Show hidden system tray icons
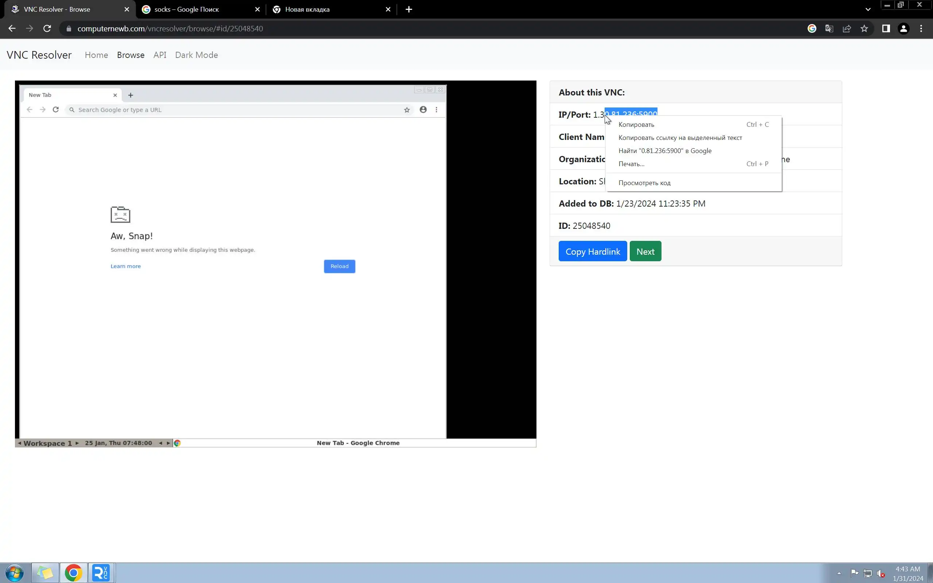This screenshot has width=933, height=583. (x=839, y=573)
